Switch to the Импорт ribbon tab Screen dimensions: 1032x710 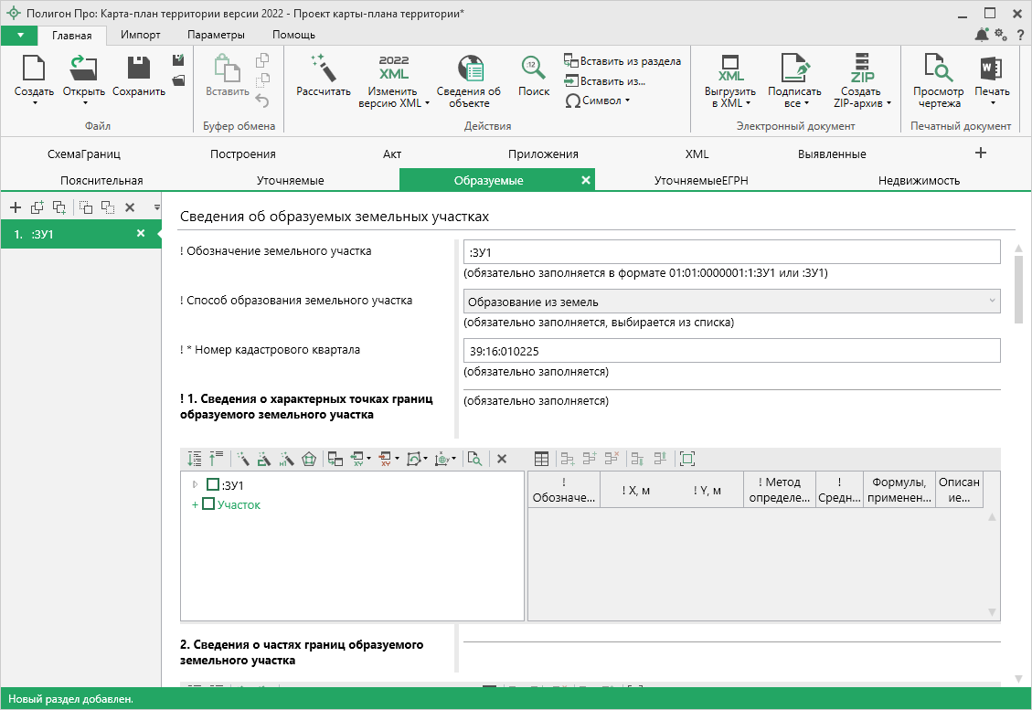click(141, 35)
